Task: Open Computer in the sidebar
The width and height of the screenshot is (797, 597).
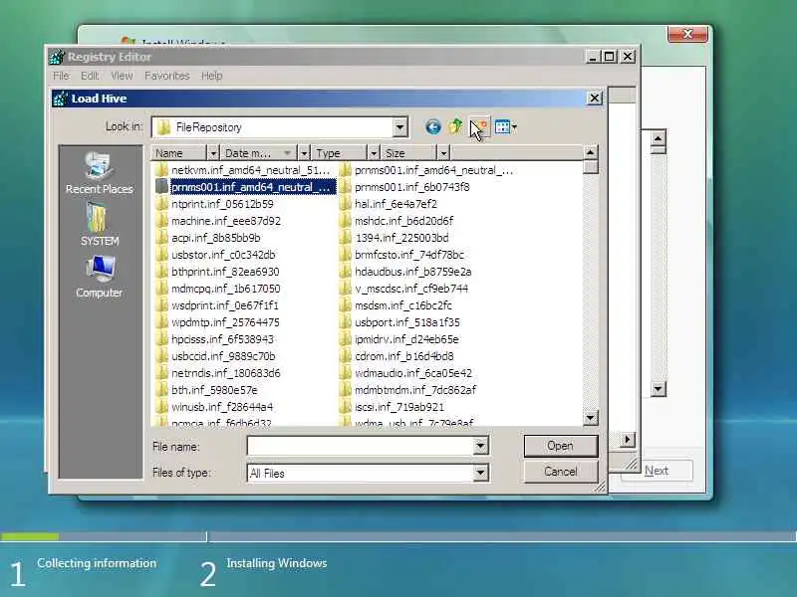Action: click(99, 277)
